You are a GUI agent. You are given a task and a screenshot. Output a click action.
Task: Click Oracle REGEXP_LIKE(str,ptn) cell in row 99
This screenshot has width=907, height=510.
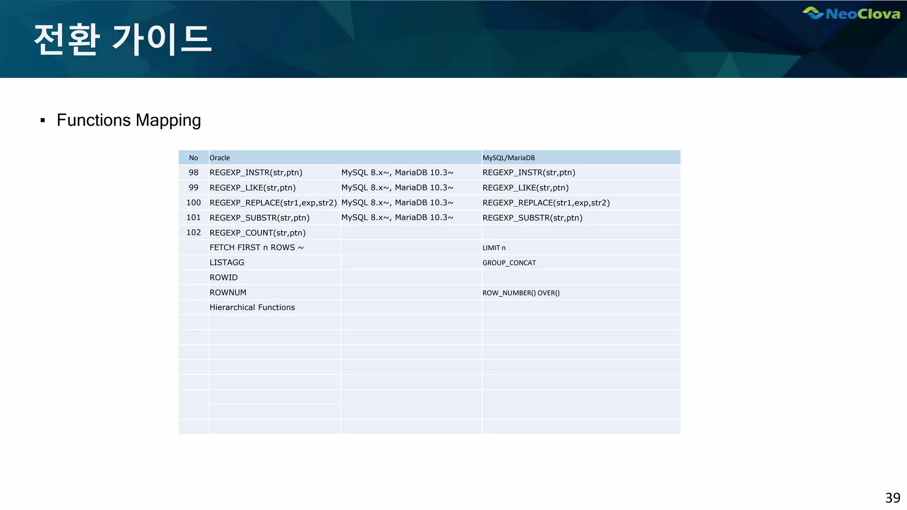click(252, 188)
